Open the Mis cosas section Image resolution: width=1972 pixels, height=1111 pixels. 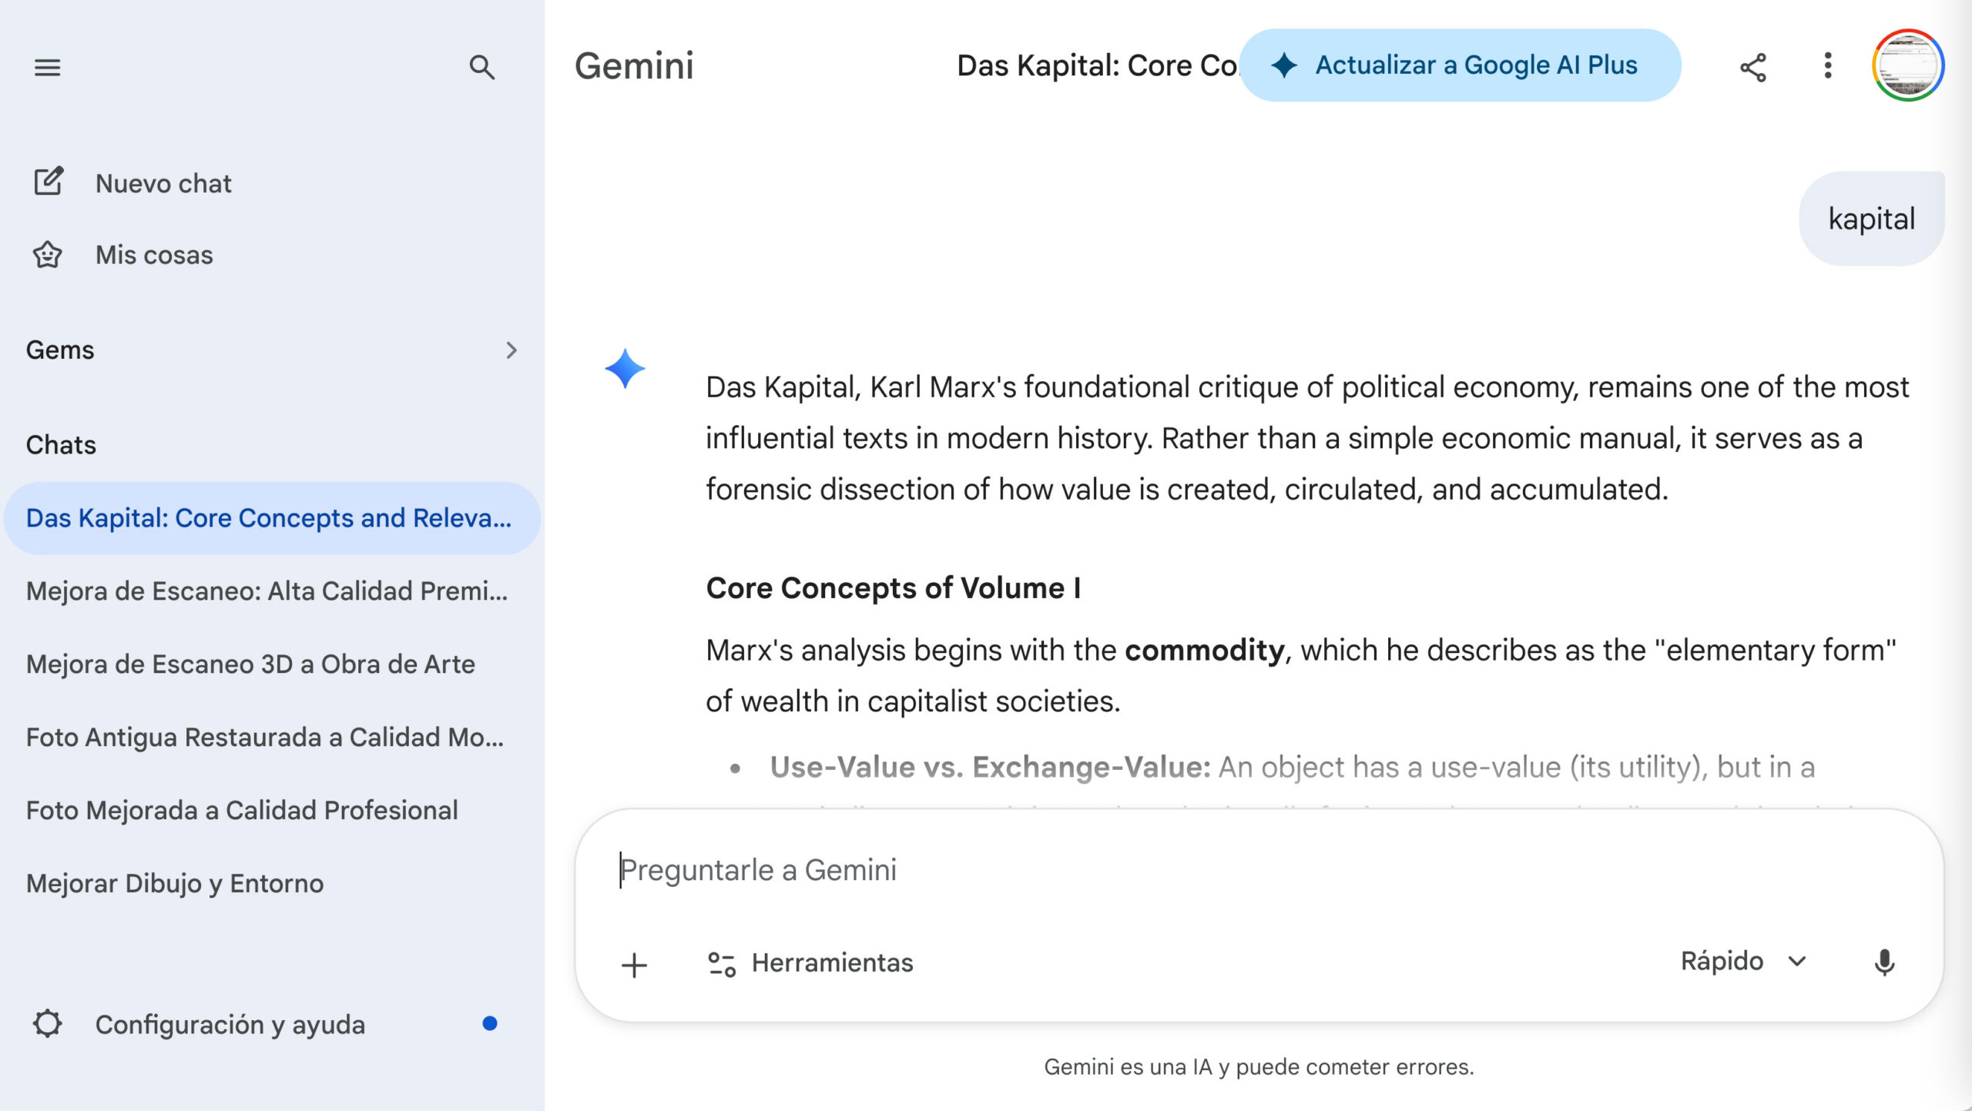coord(153,255)
